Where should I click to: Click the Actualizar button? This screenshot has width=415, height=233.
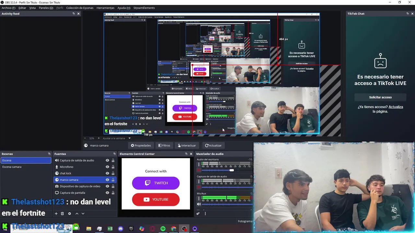click(x=213, y=146)
